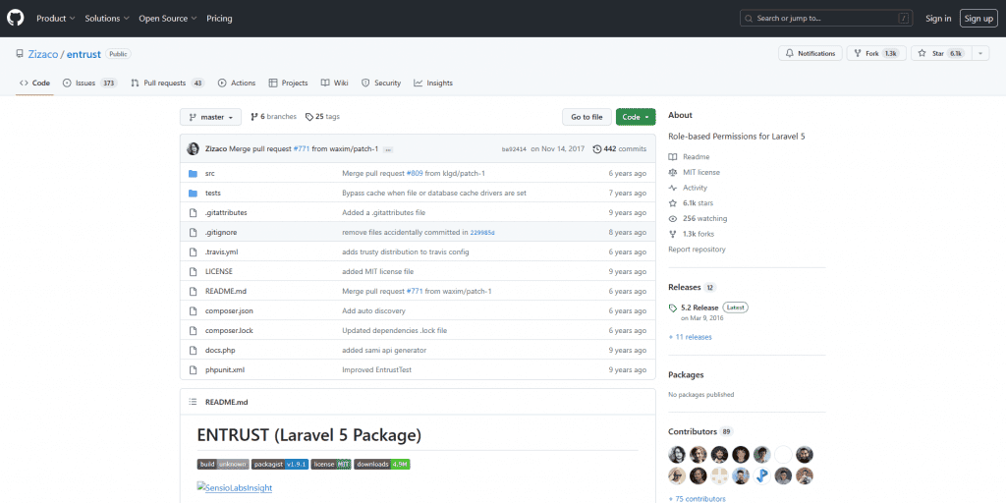Open the Pull requests tab
Image resolution: width=1006 pixels, height=503 pixels.
[x=167, y=84]
